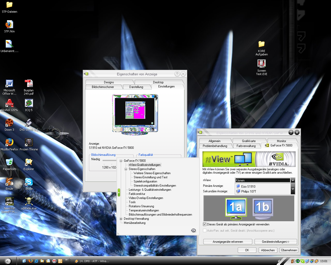Image resolution: width=331 pixels, height=265 pixels.
Task: Open the Farbverwaltung tab
Action: coord(246,146)
